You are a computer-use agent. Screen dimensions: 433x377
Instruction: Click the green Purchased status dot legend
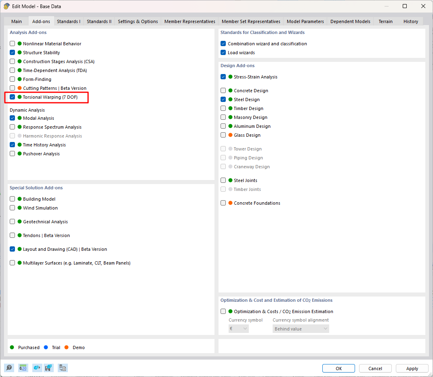coord(13,347)
